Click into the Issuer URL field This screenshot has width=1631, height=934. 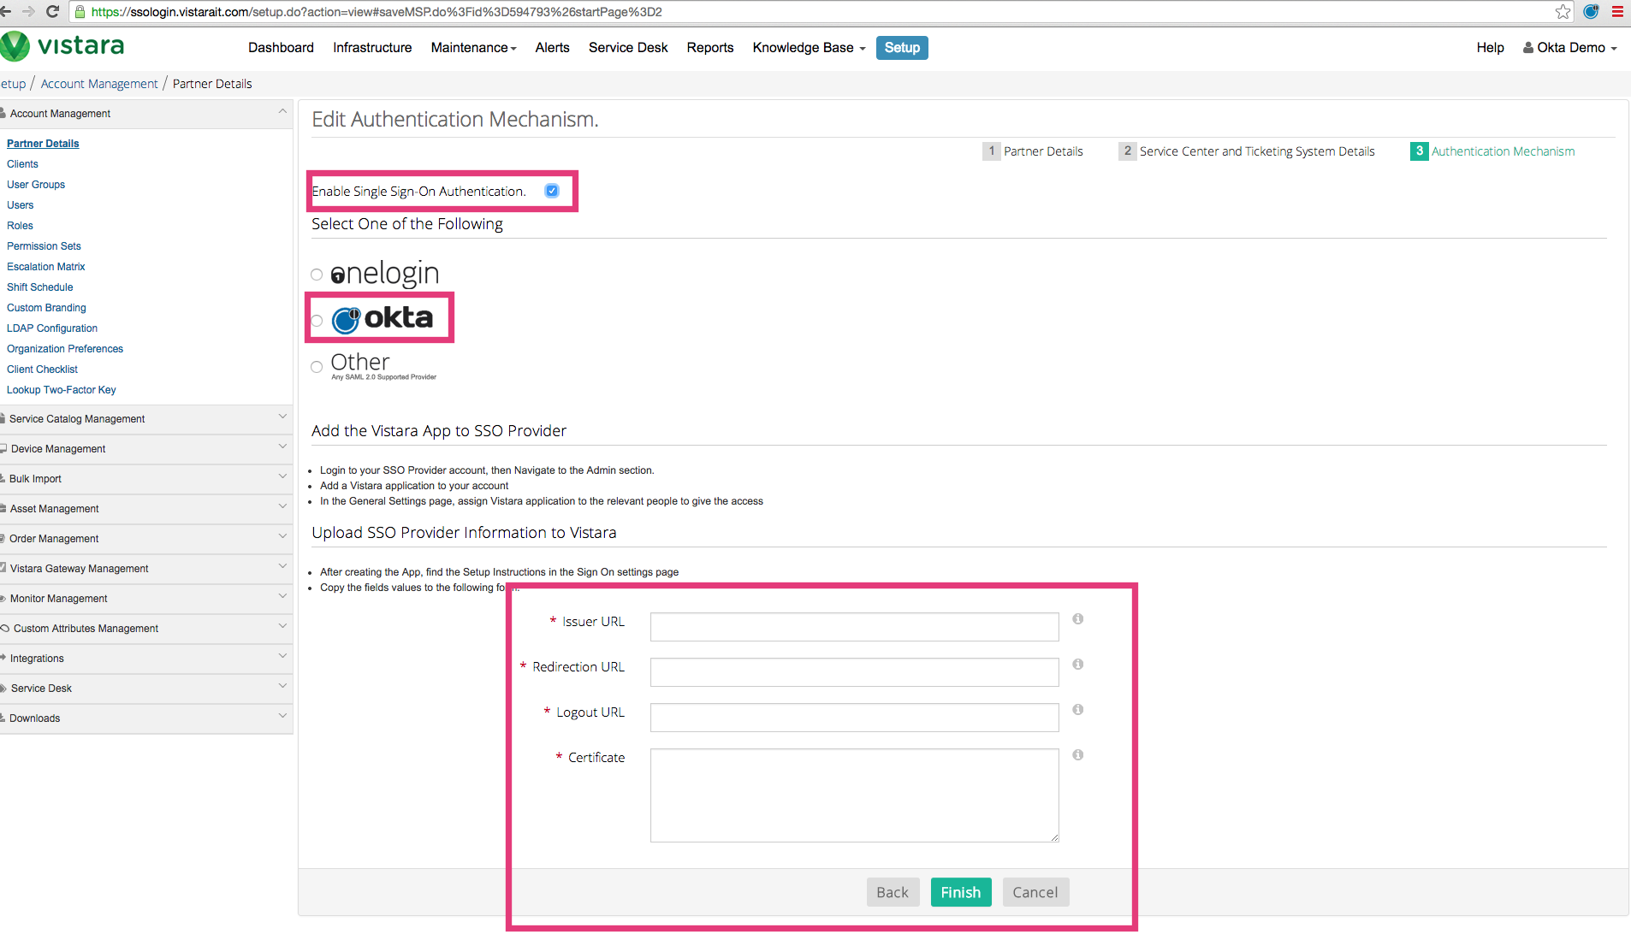click(x=854, y=627)
